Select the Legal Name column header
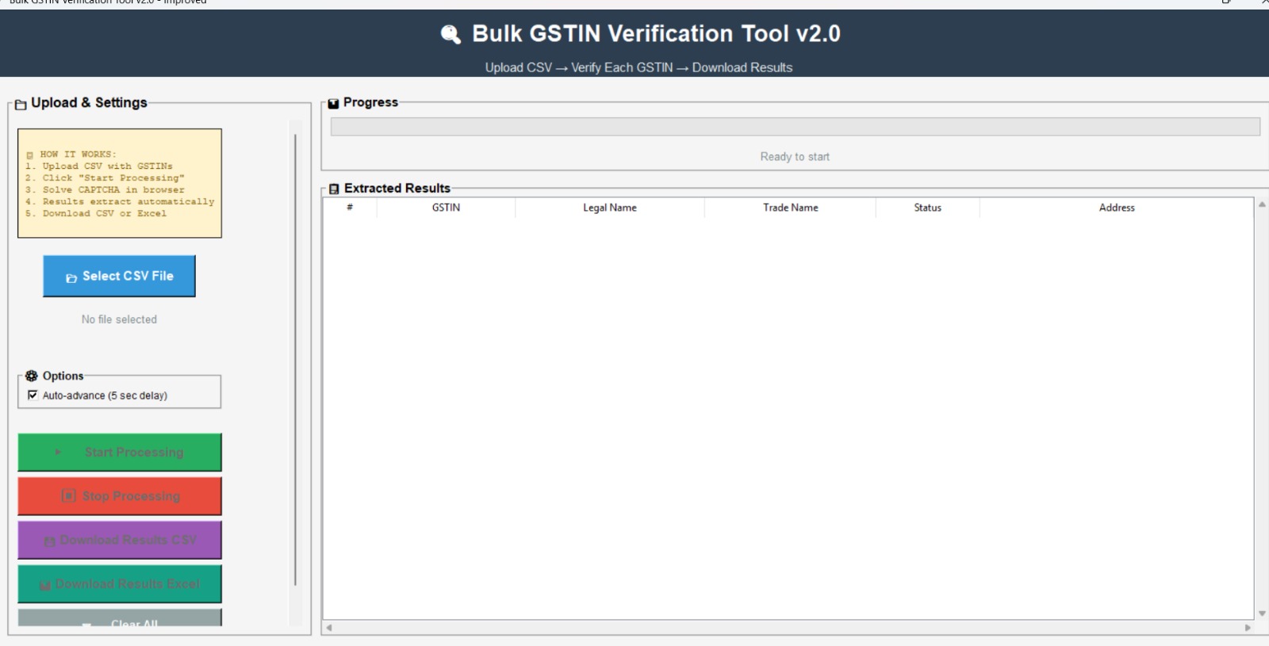 coord(609,208)
